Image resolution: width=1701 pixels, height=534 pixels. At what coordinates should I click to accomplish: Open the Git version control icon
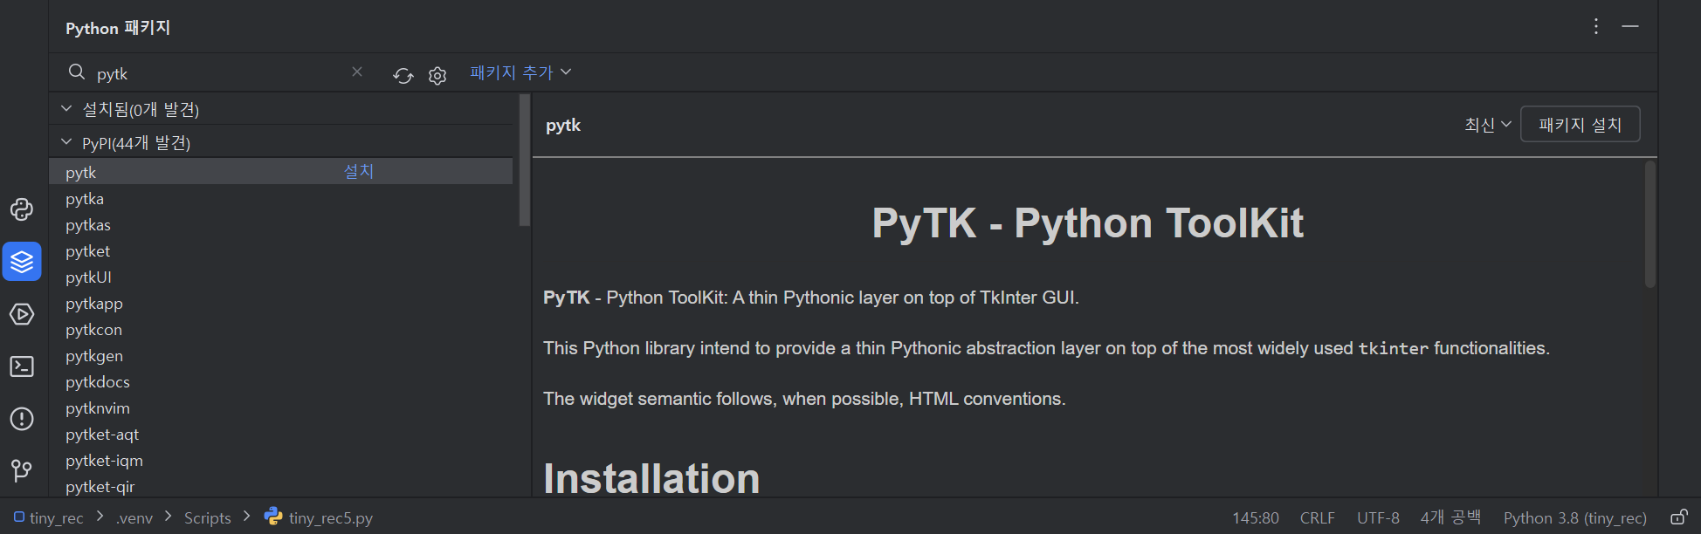point(22,471)
